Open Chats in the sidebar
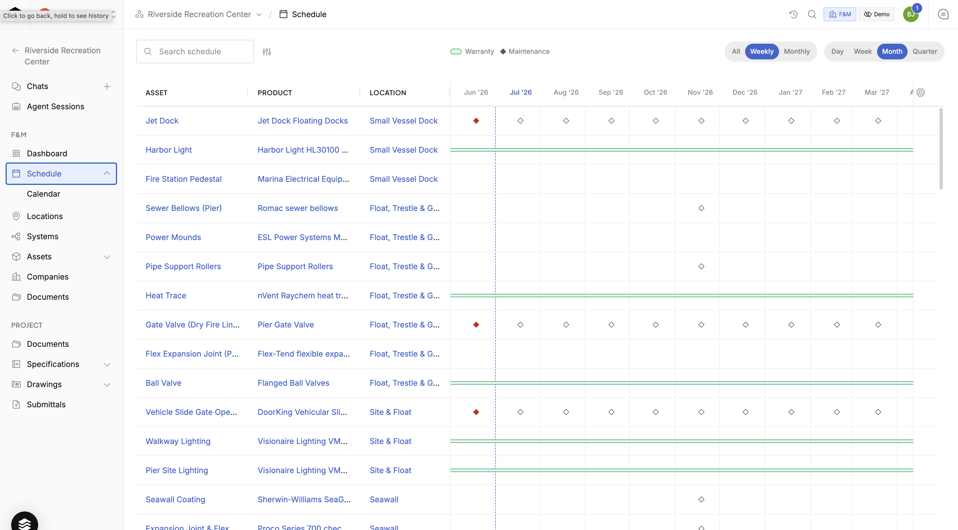Viewport: 958px width, 530px height. pos(37,86)
